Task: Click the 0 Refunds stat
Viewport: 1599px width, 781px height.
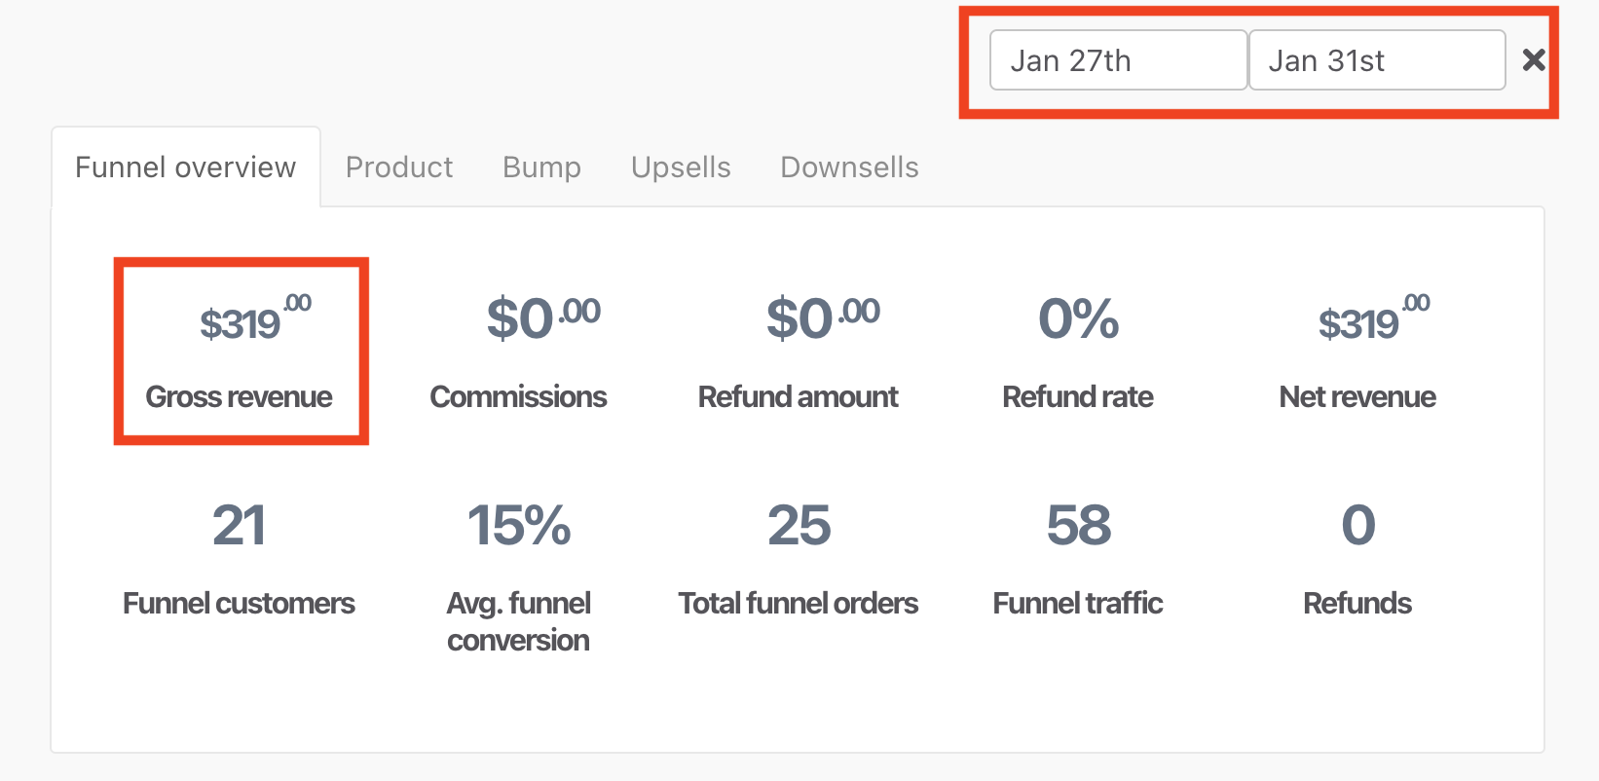Action: point(1358,526)
